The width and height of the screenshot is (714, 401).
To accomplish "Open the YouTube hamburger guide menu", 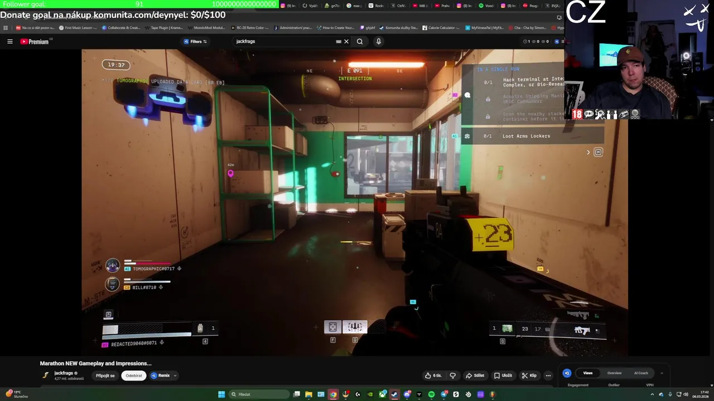I will click(9, 41).
